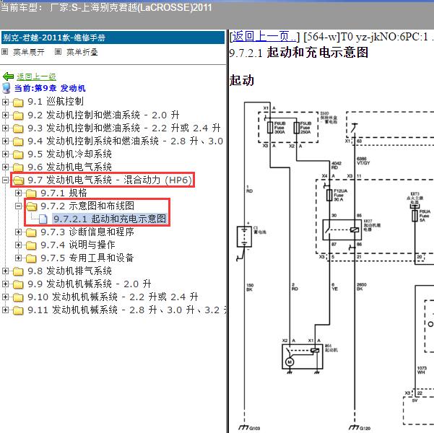Expand the 9.2 发动机控制和燃油系统 2.0 升 node
Image resolution: width=434 pixels, height=433 pixels.
[x=5, y=115]
